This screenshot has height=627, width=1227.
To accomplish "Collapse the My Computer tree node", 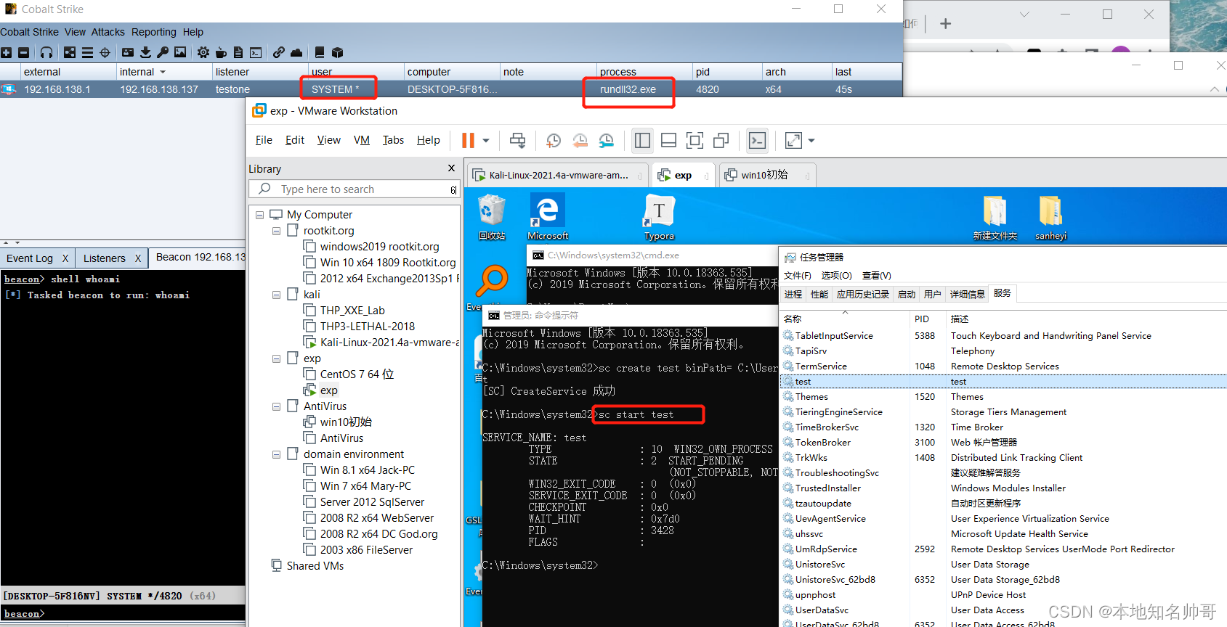I will pos(259,215).
